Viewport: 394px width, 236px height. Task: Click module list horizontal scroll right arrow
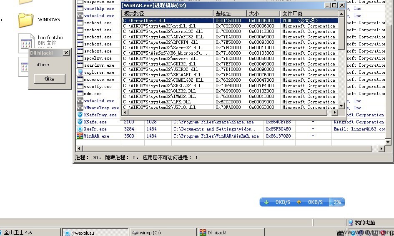click(x=334, y=113)
